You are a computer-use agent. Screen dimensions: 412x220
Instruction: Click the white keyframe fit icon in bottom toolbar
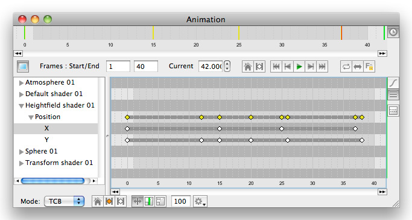click(x=121, y=201)
